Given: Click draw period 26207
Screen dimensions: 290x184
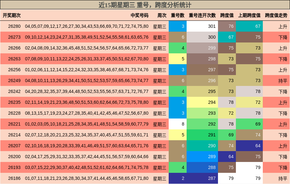Looking at the screenshot, I should [x=14, y=146].
